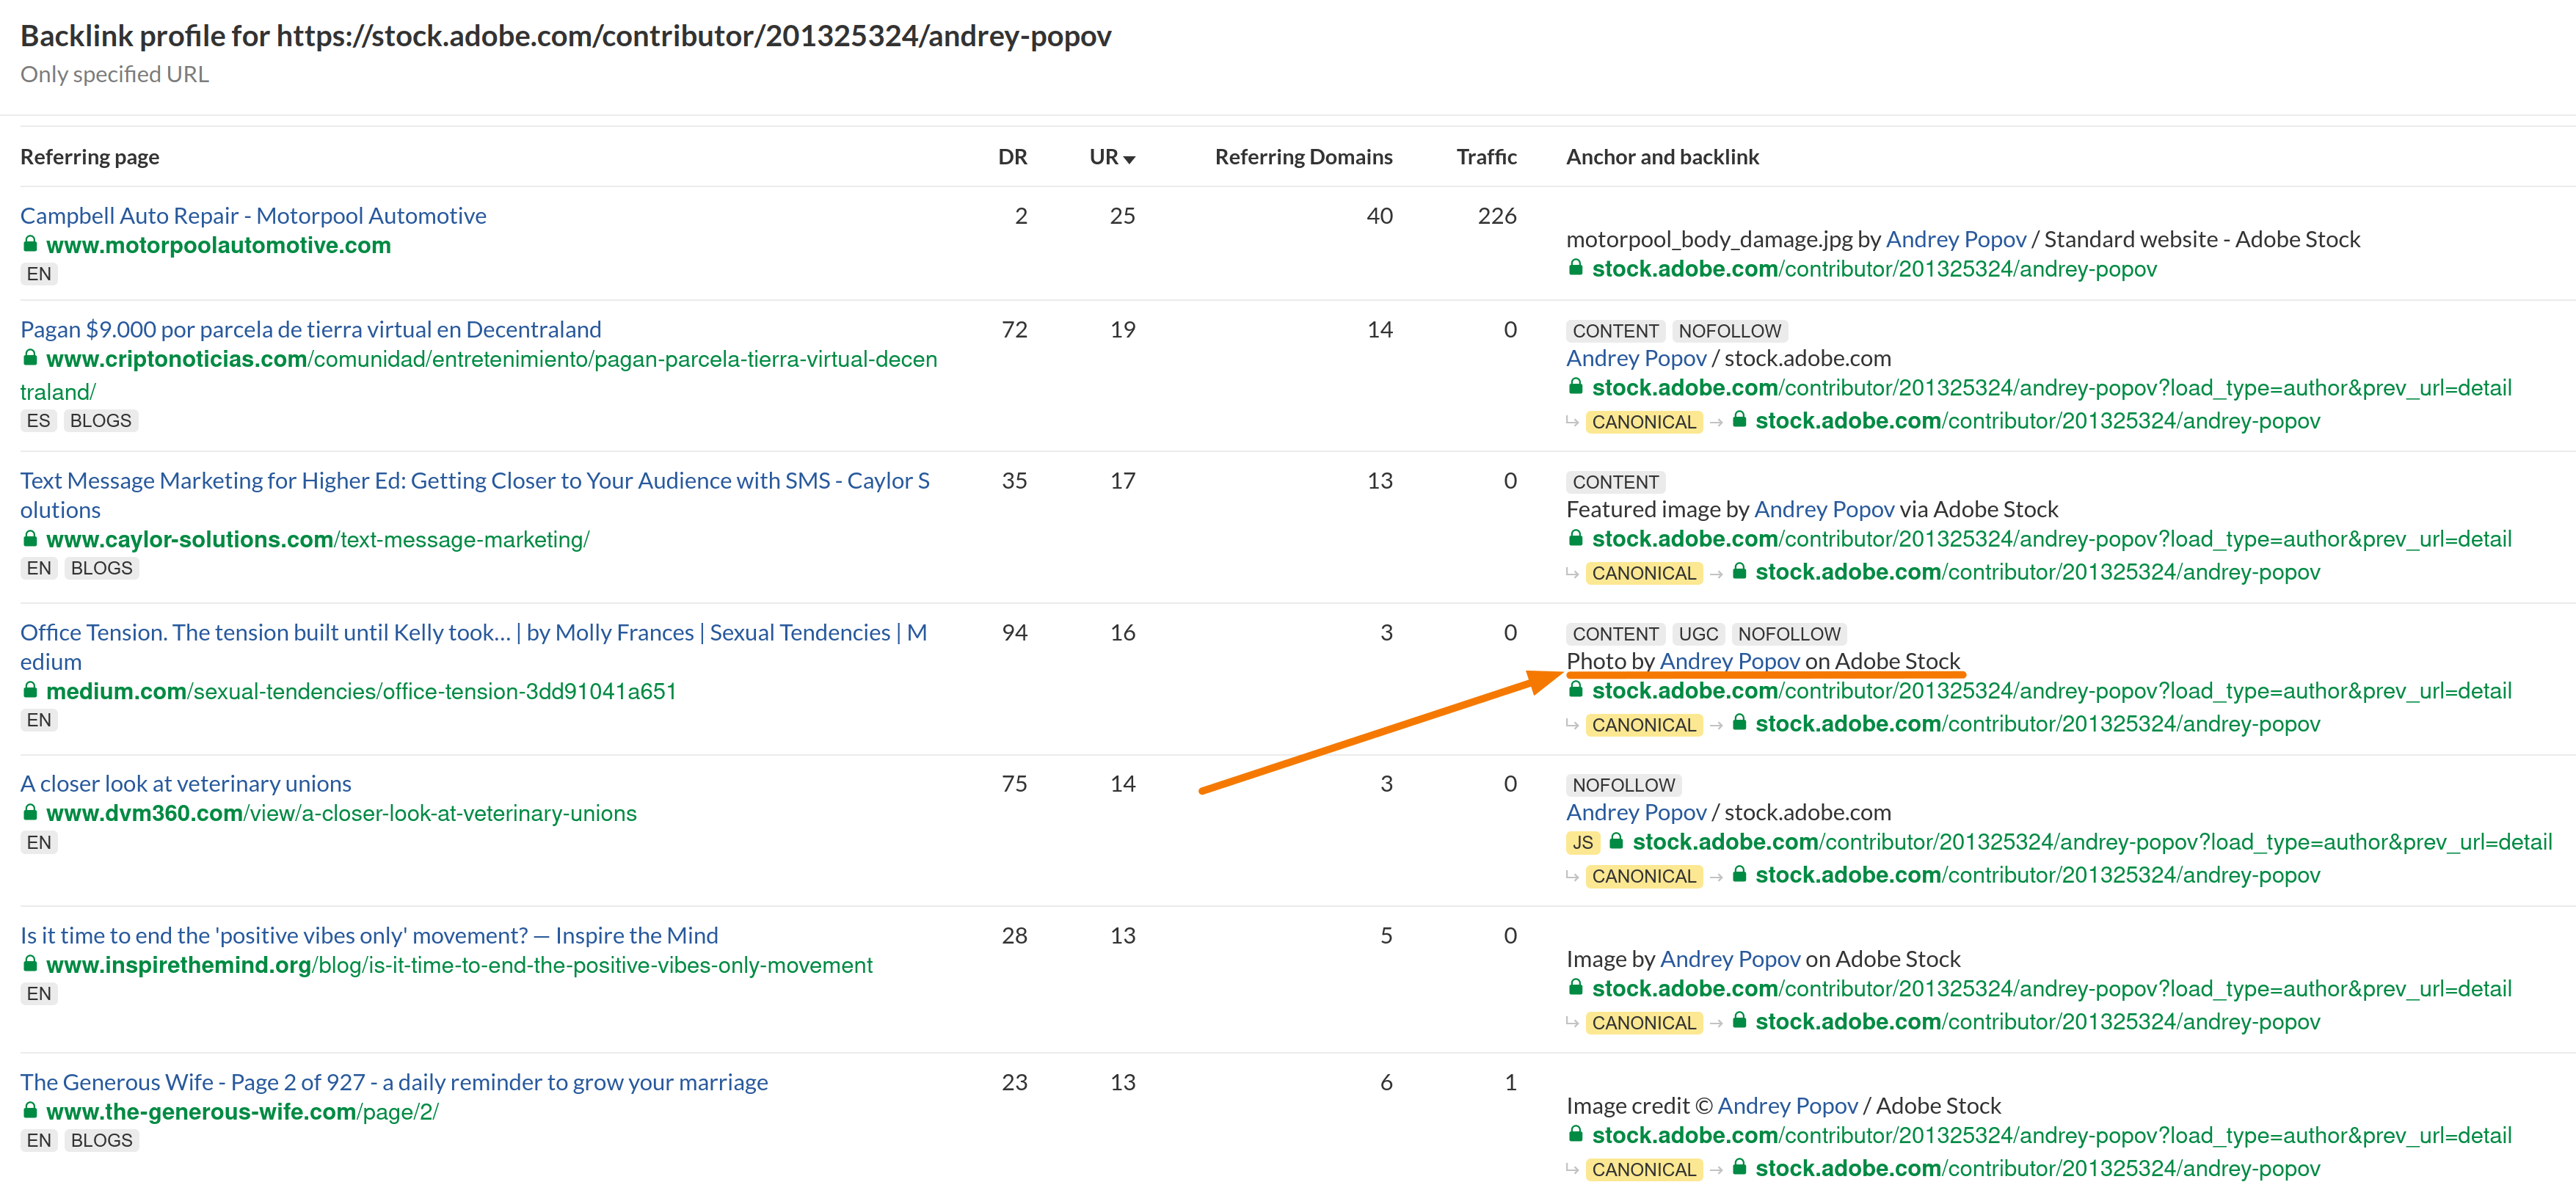
Task: Open www.motorpoolautomotive.com URL
Action: click(218, 245)
